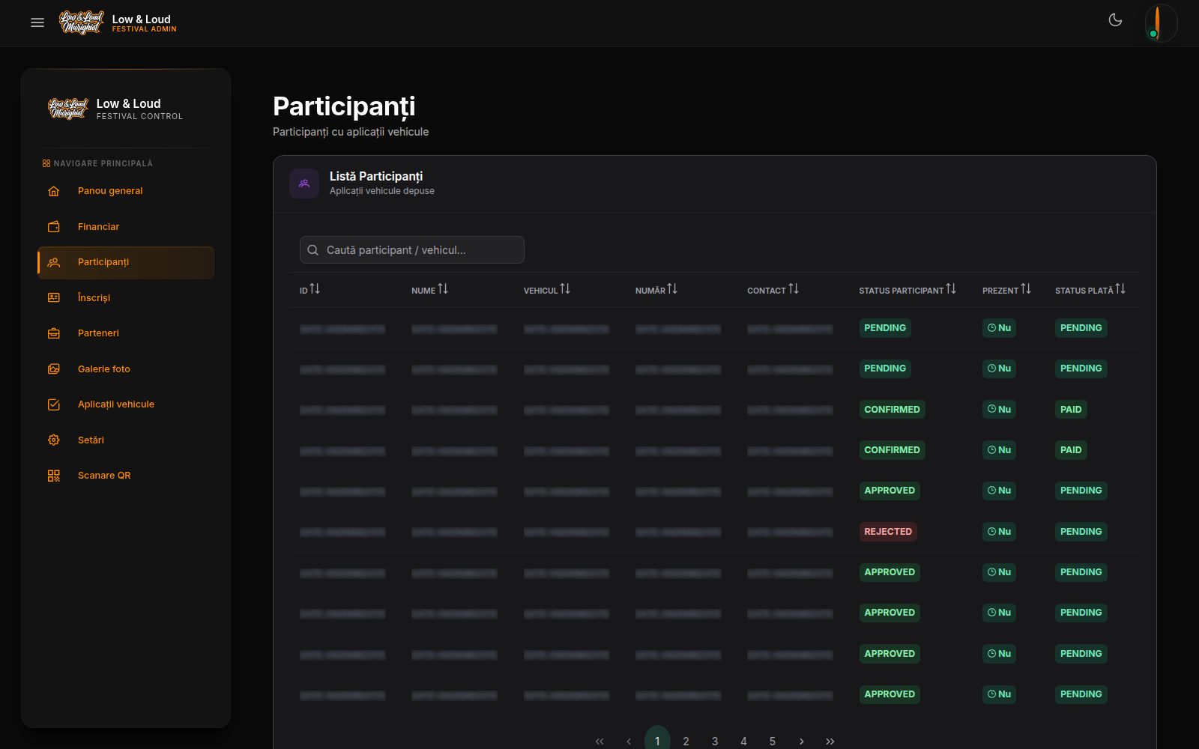The height and width of the screenshot is (749, 1199).
Task: Go to the next page arrow
Action: (801, 741)
